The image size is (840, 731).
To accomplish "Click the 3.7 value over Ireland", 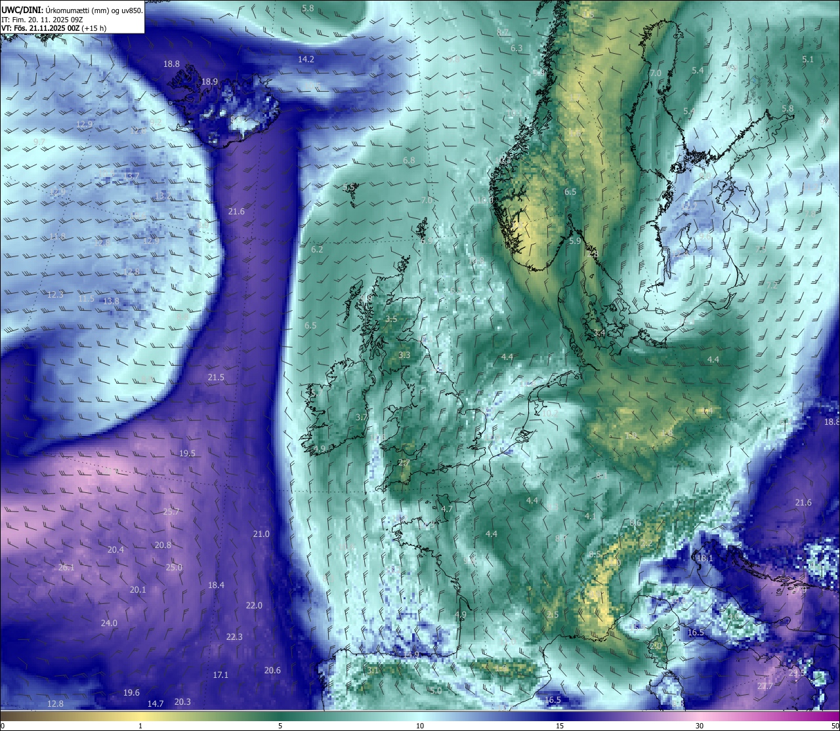I will click(361, 418).
